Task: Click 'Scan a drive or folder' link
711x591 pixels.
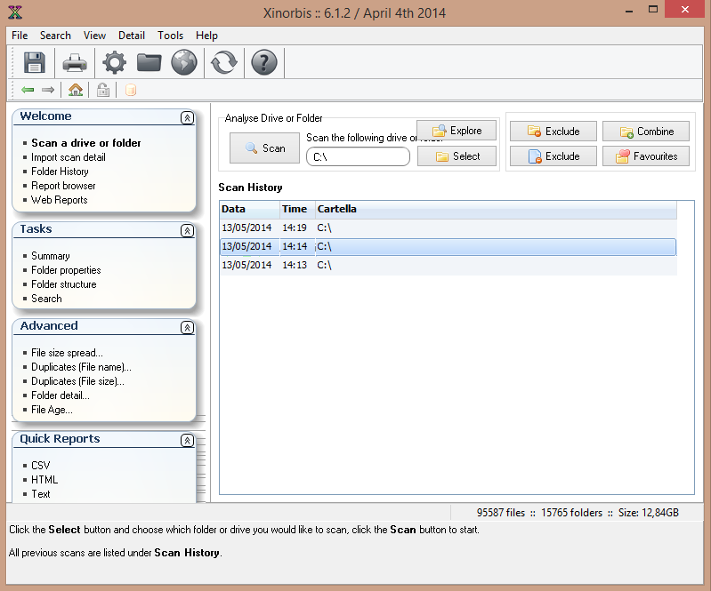Action: coord(85,143)
